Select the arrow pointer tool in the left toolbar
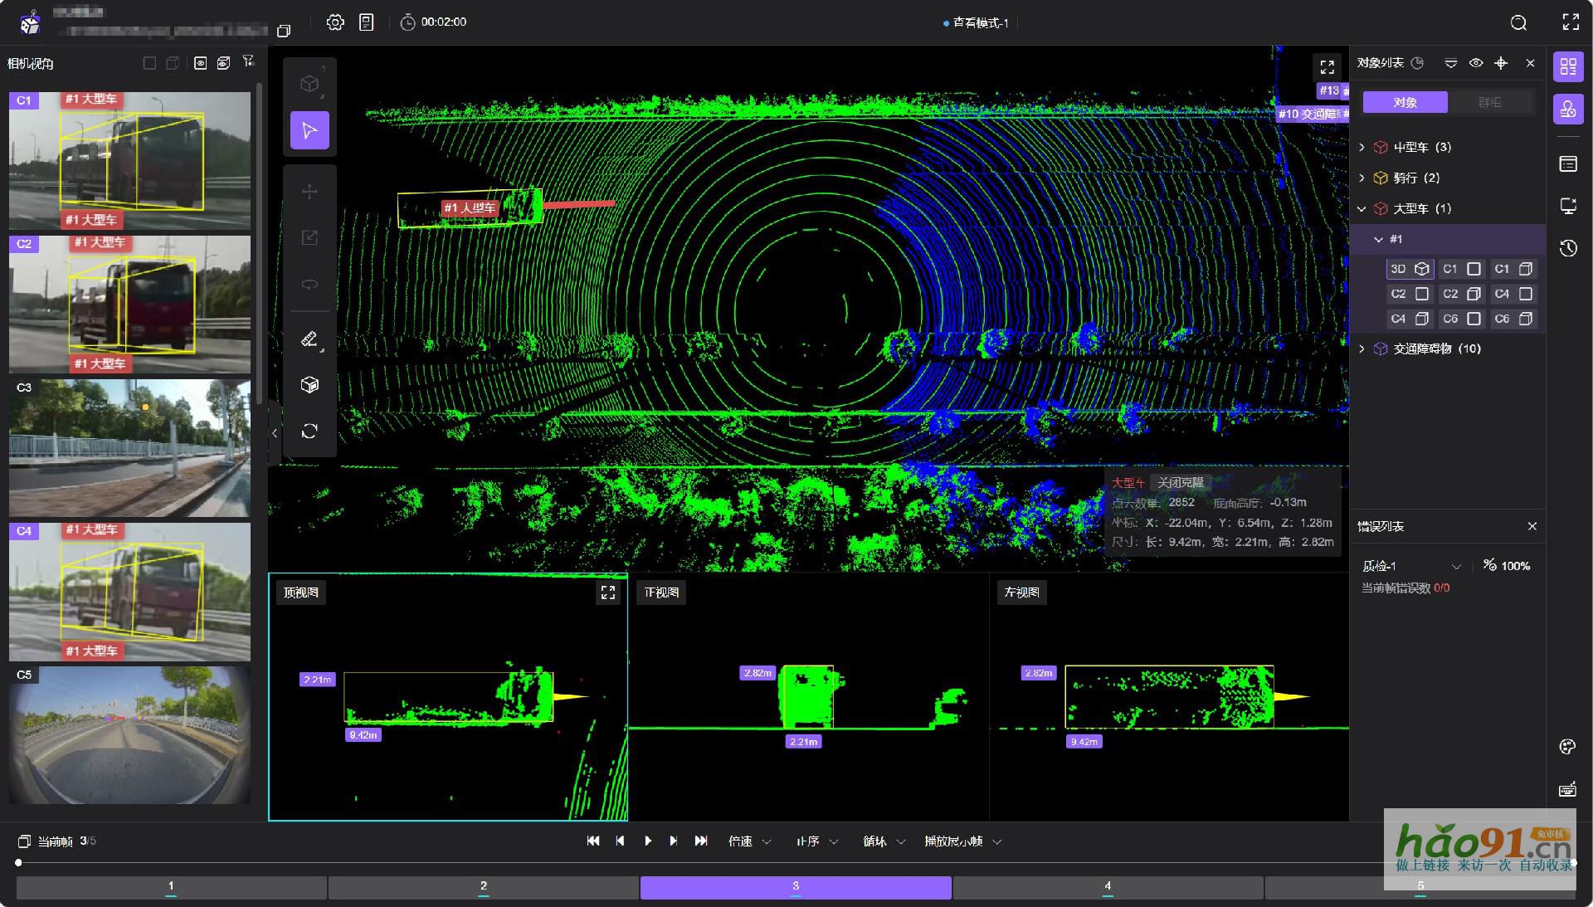The width and height of the screenshot is (1593, 907). [x=309, y=130]
